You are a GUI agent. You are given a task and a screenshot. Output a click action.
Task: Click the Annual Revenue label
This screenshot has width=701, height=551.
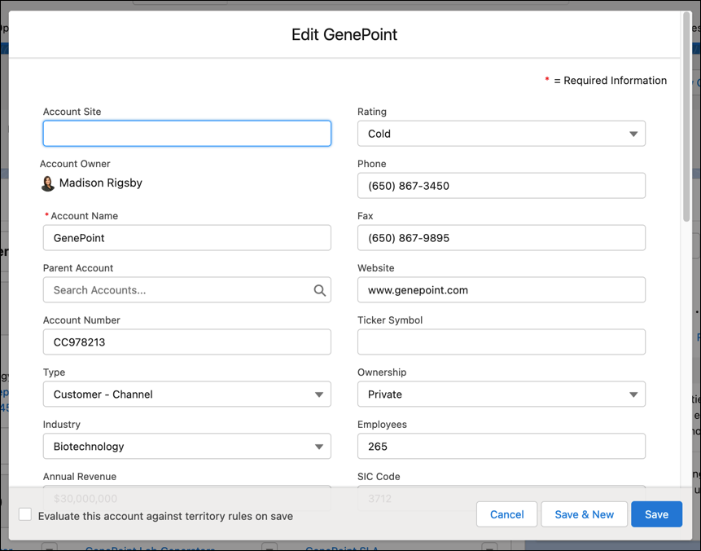click(80, 476)
